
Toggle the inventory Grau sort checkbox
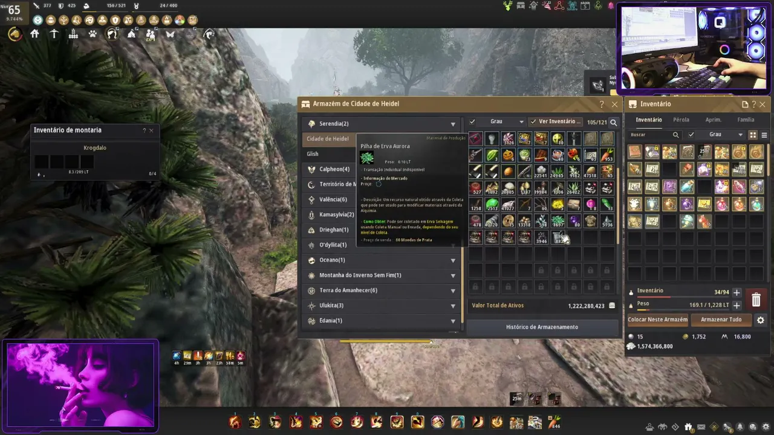pyautogui.click(x=691, y=135)
